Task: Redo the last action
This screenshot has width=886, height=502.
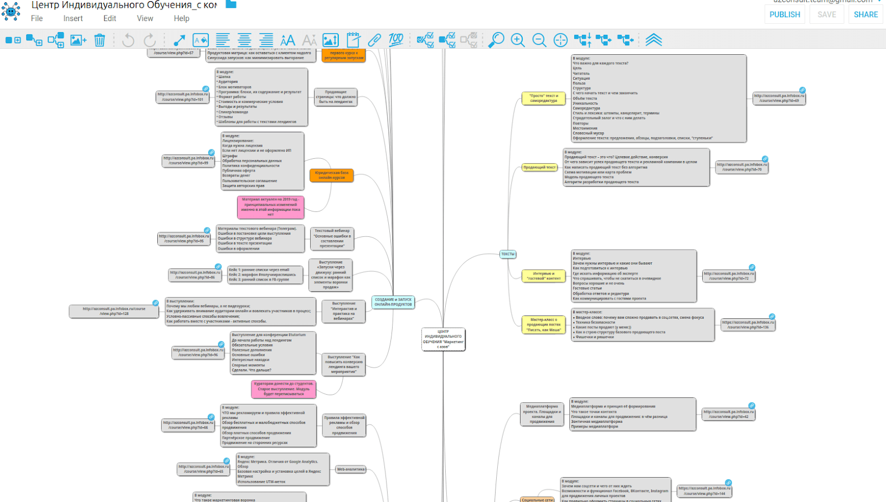Action: [150, 40]
